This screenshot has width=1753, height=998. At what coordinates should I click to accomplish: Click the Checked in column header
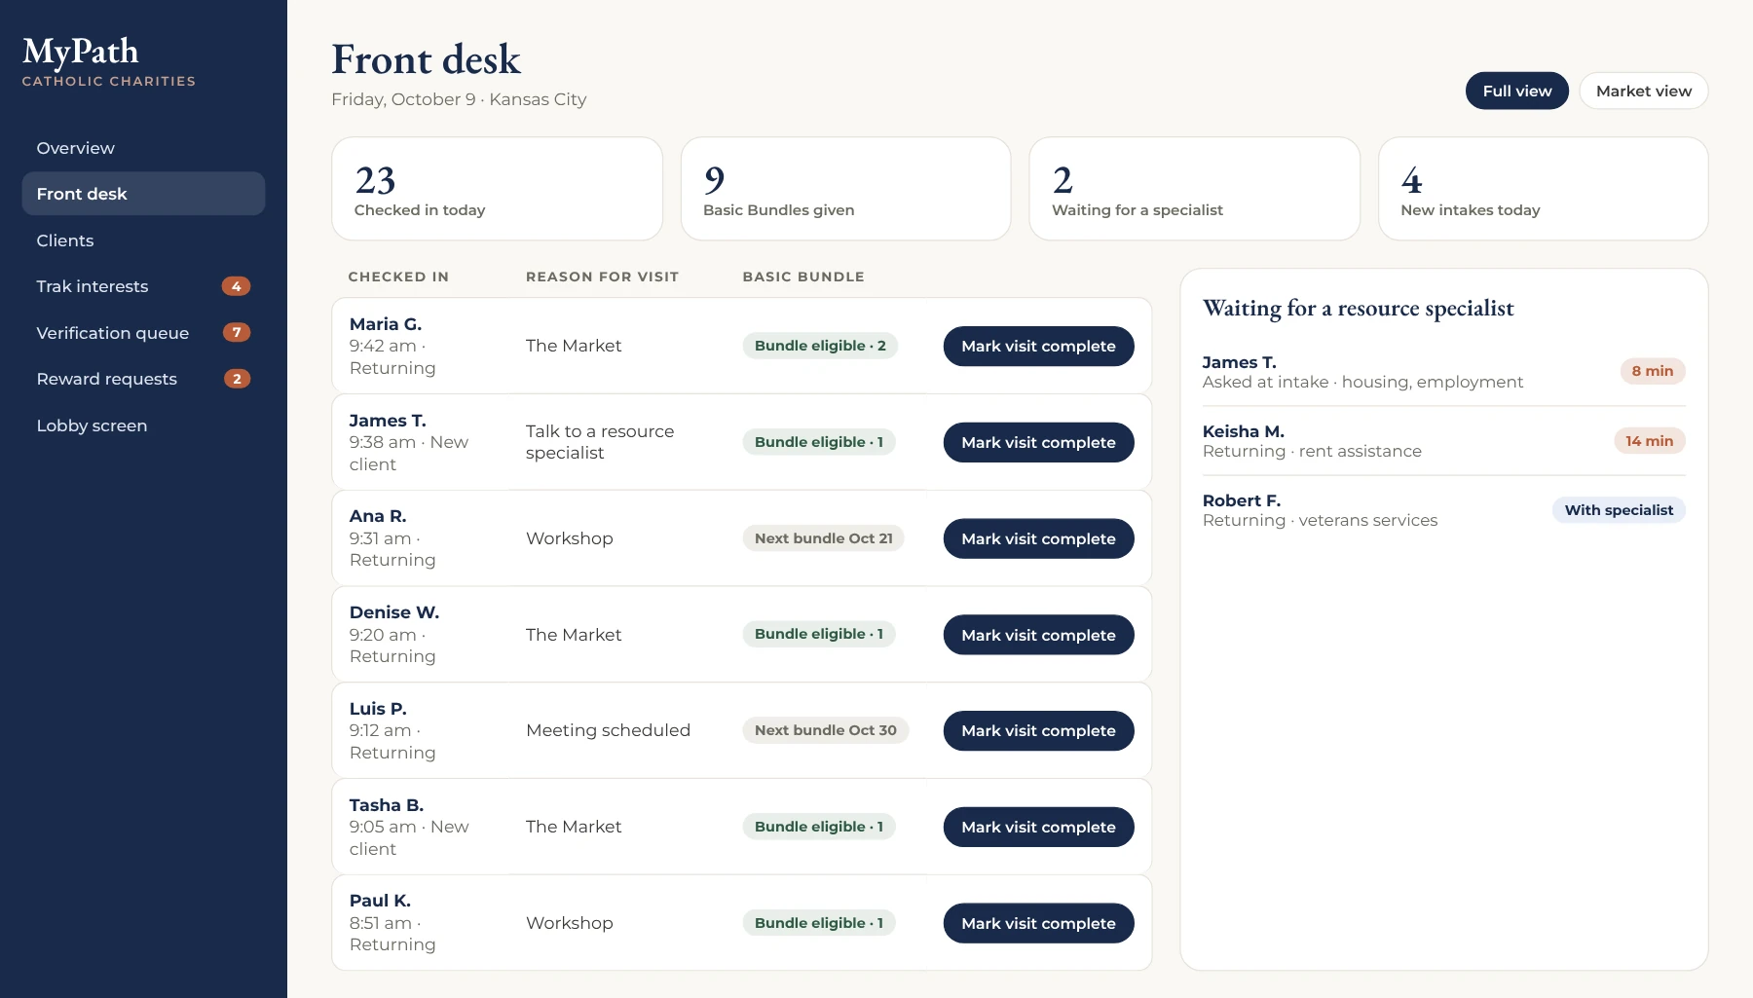(x=398, y=277)
